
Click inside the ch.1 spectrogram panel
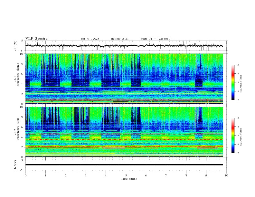pos(124,79)
